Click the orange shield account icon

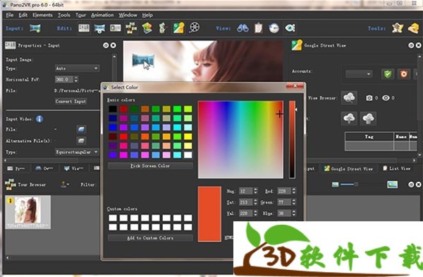(404, 74)
